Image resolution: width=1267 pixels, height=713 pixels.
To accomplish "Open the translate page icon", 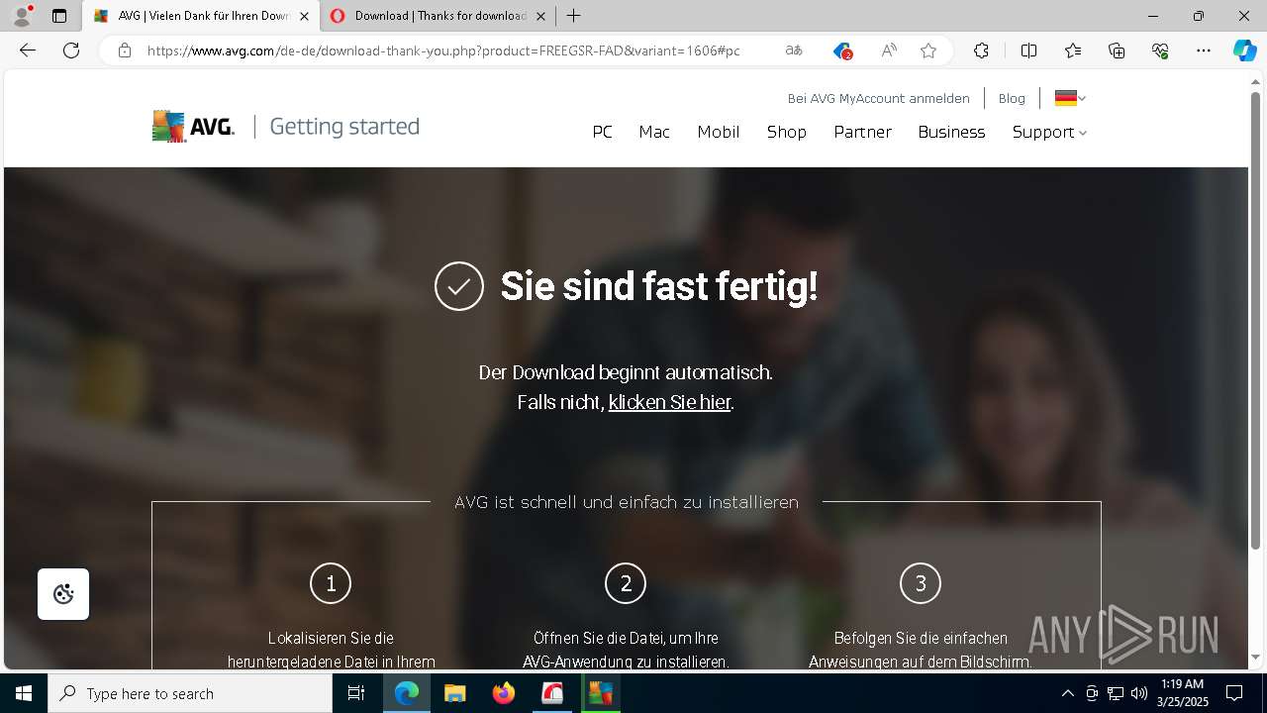I will pyautogui.click(x=794, y=51).
